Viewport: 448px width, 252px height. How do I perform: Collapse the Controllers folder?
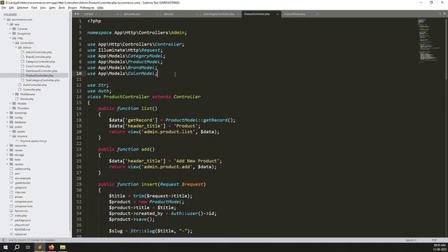click(x=13, y=43)
